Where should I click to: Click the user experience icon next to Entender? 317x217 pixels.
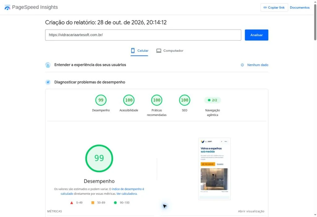(x=48, y=65)
